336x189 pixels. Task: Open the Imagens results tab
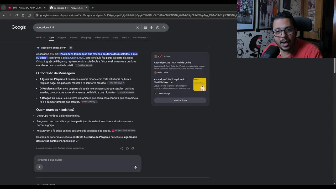coord(62,38)
